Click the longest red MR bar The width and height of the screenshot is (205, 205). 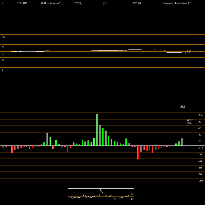138,153
